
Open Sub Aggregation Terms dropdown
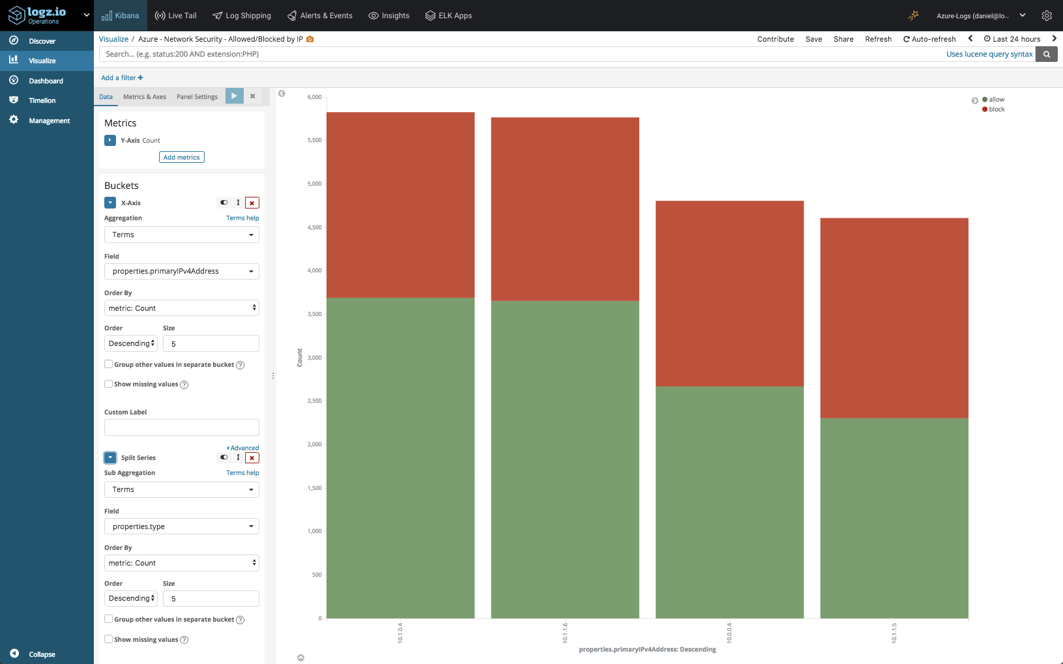182,489
